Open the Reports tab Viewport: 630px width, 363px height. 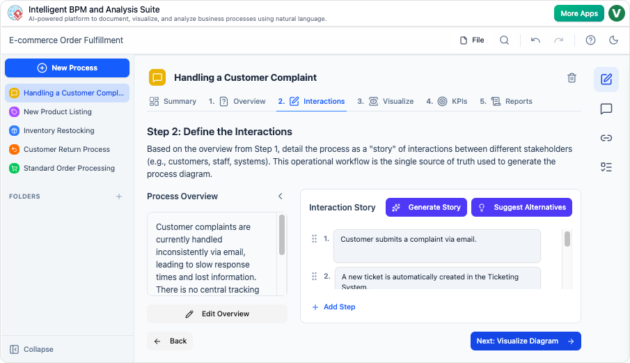506,101
